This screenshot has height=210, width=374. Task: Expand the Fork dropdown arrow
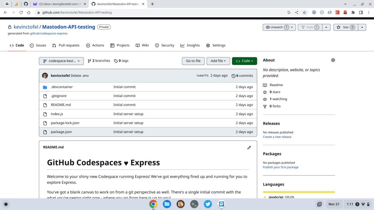[x=326, y=27]
